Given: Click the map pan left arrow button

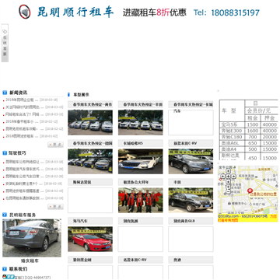Looking at the screenshot, I should point(223,177).
